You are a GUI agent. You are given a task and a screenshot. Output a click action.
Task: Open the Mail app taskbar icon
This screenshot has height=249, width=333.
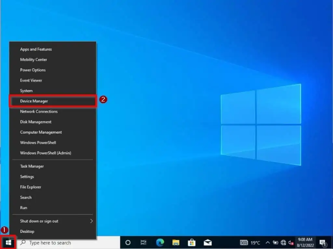[x=208, y=242]
